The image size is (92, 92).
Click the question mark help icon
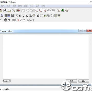point(24,20)
